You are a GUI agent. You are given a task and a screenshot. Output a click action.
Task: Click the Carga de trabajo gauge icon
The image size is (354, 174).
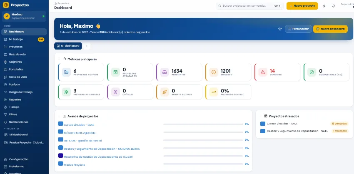coord(6,92)
